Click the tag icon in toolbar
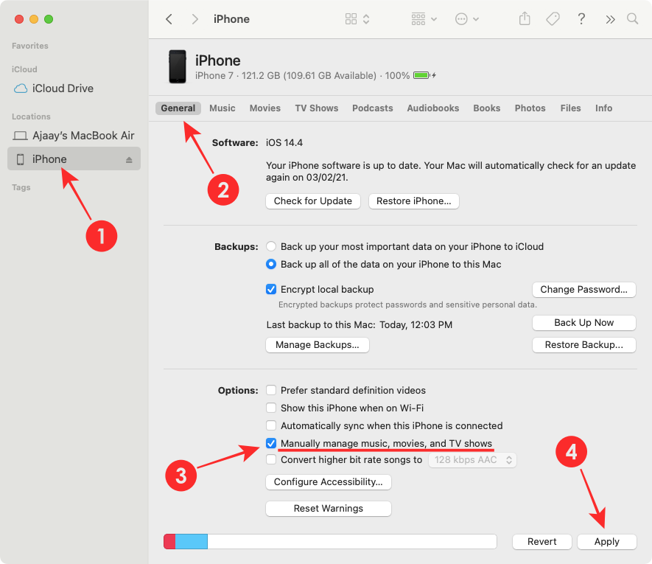This screenshot has height=564, width=652. pyautogui.click(x=553, y=19)
